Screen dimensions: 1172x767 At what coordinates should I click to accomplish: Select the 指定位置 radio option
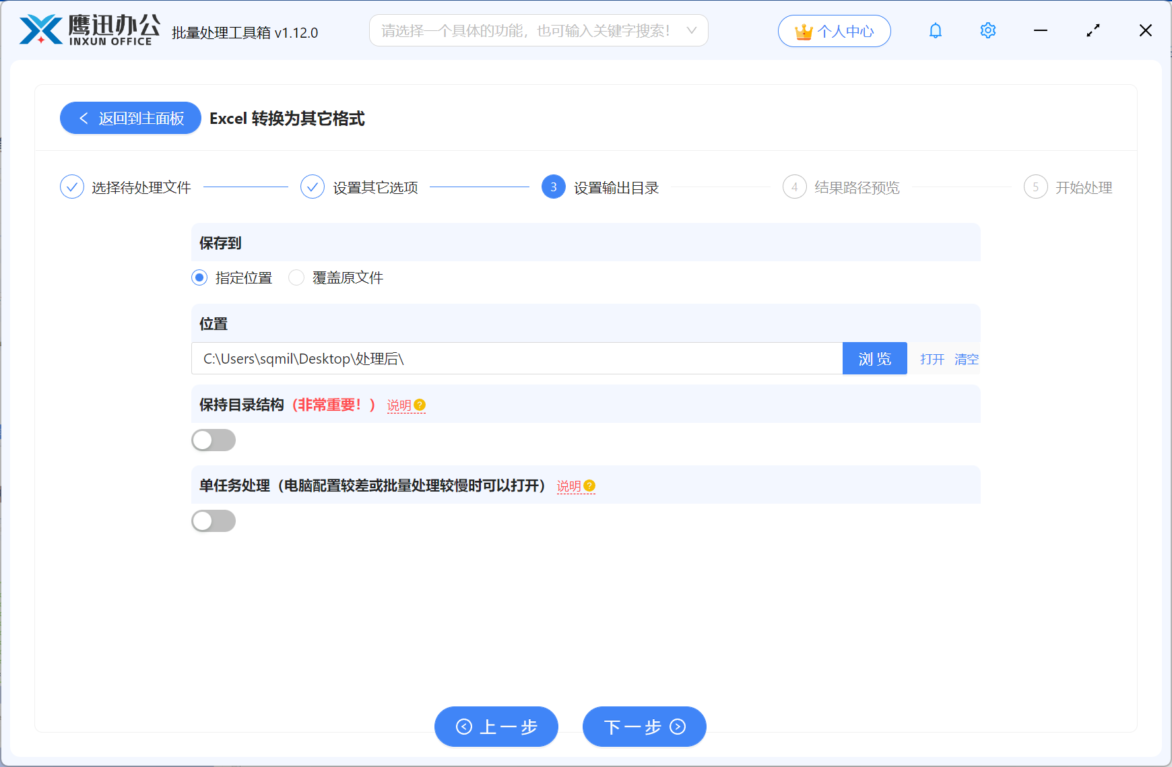(x=199, y=277)
